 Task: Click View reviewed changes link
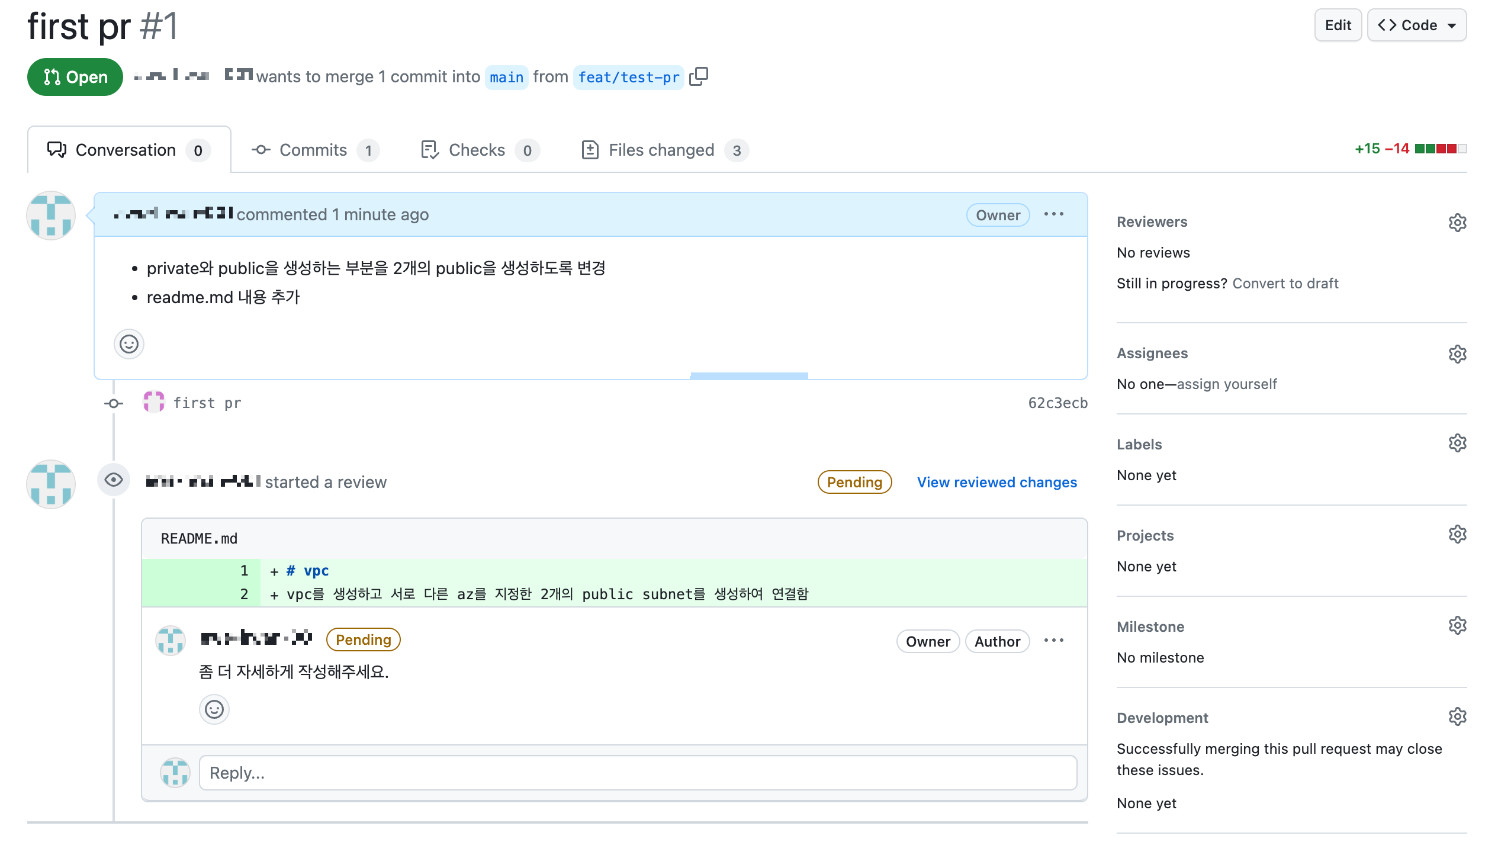[x=996, y=483]
